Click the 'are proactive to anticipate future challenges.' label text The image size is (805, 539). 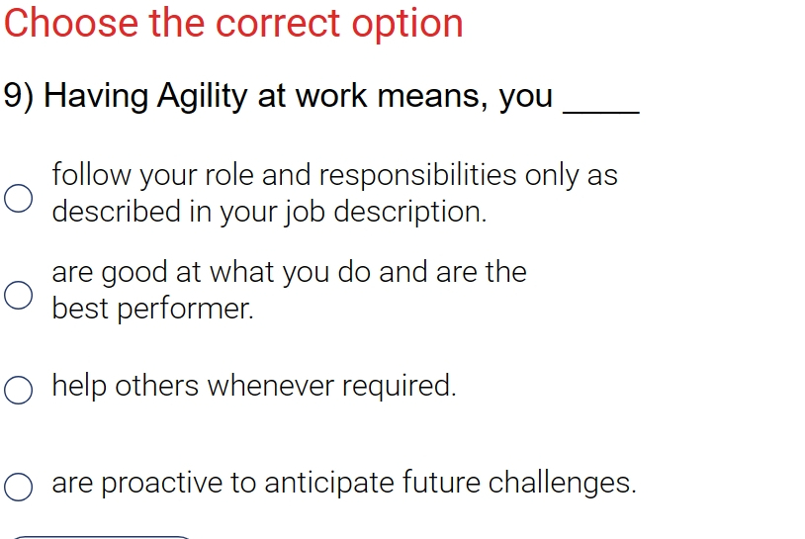[344, 483]
